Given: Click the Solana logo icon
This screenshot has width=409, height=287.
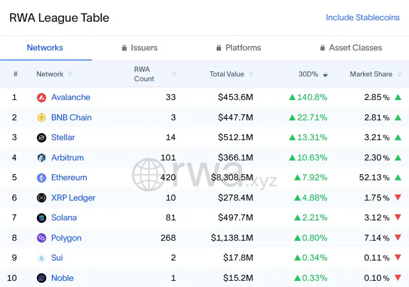Looking at the screenshot, I should point(42,218).
